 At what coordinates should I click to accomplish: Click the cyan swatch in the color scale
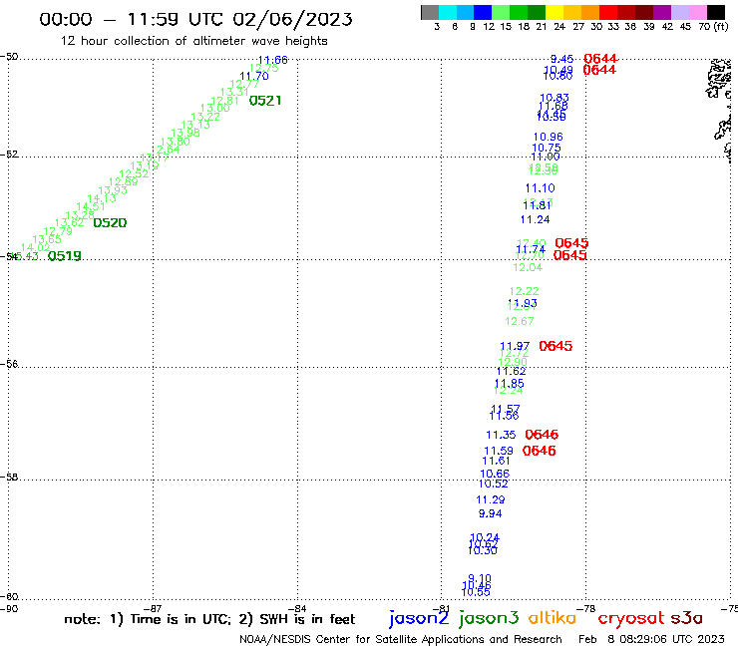448,12
